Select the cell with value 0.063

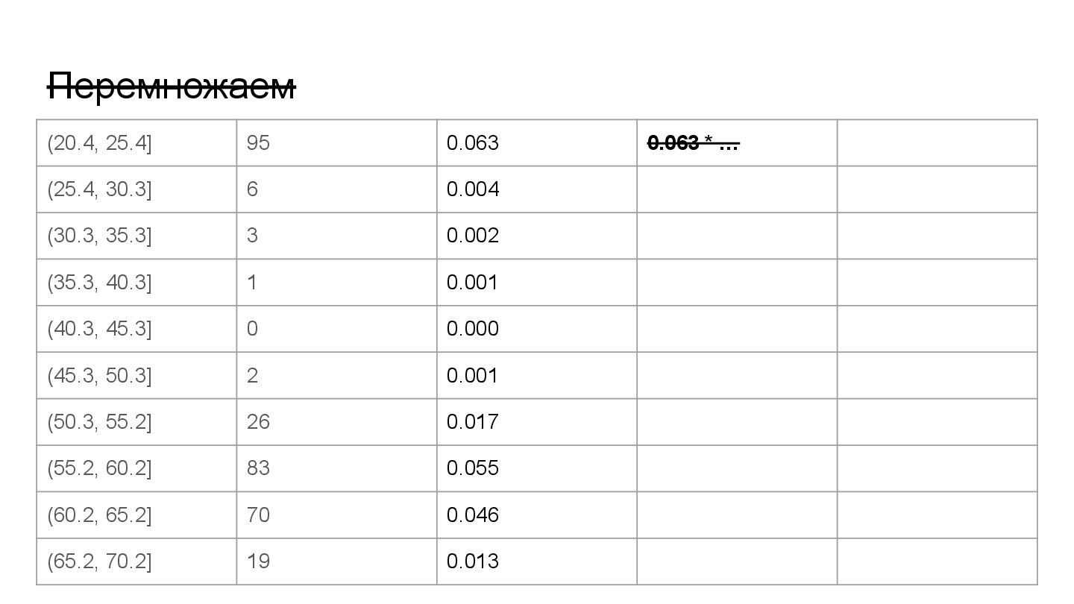click(x=536, y=142)
